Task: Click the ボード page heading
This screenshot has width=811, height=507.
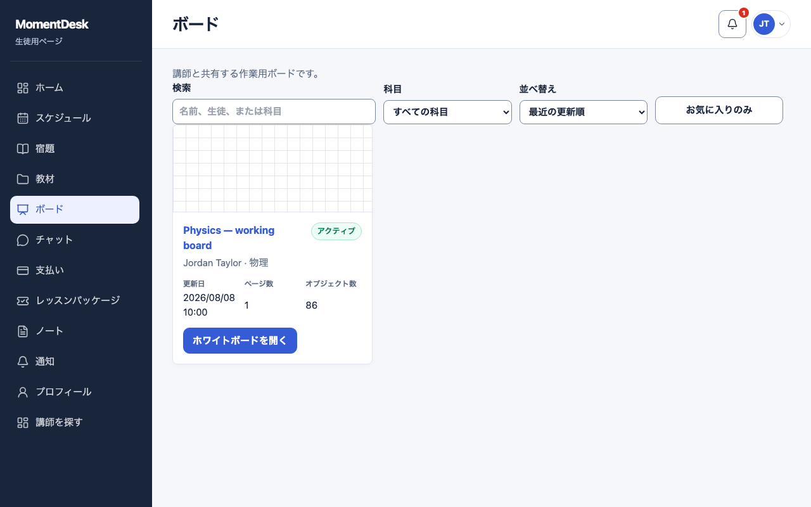Action: click(196, 24)
